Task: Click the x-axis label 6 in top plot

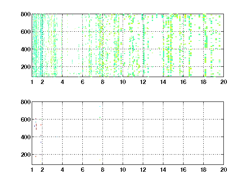Action: click(x=82, y=82)
